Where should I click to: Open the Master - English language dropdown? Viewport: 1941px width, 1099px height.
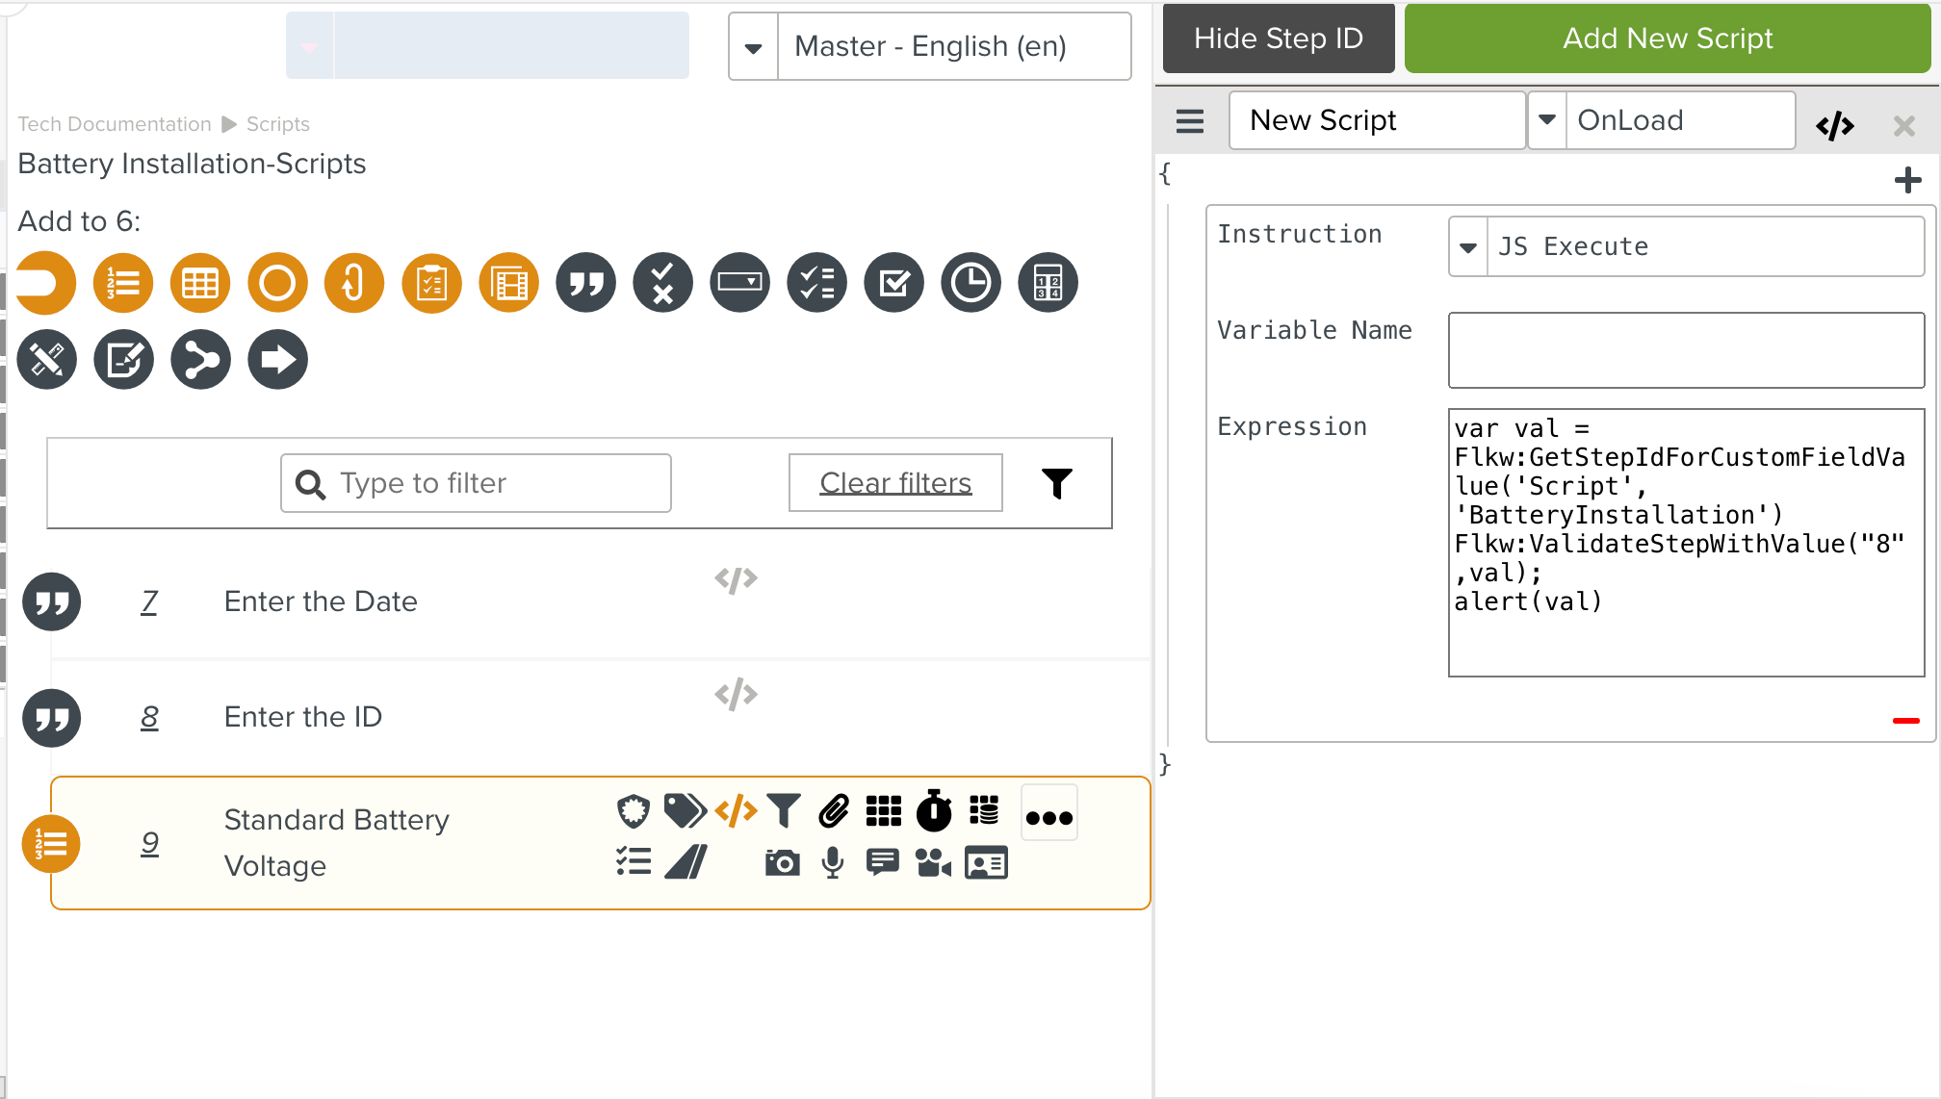tap(754, 45)
